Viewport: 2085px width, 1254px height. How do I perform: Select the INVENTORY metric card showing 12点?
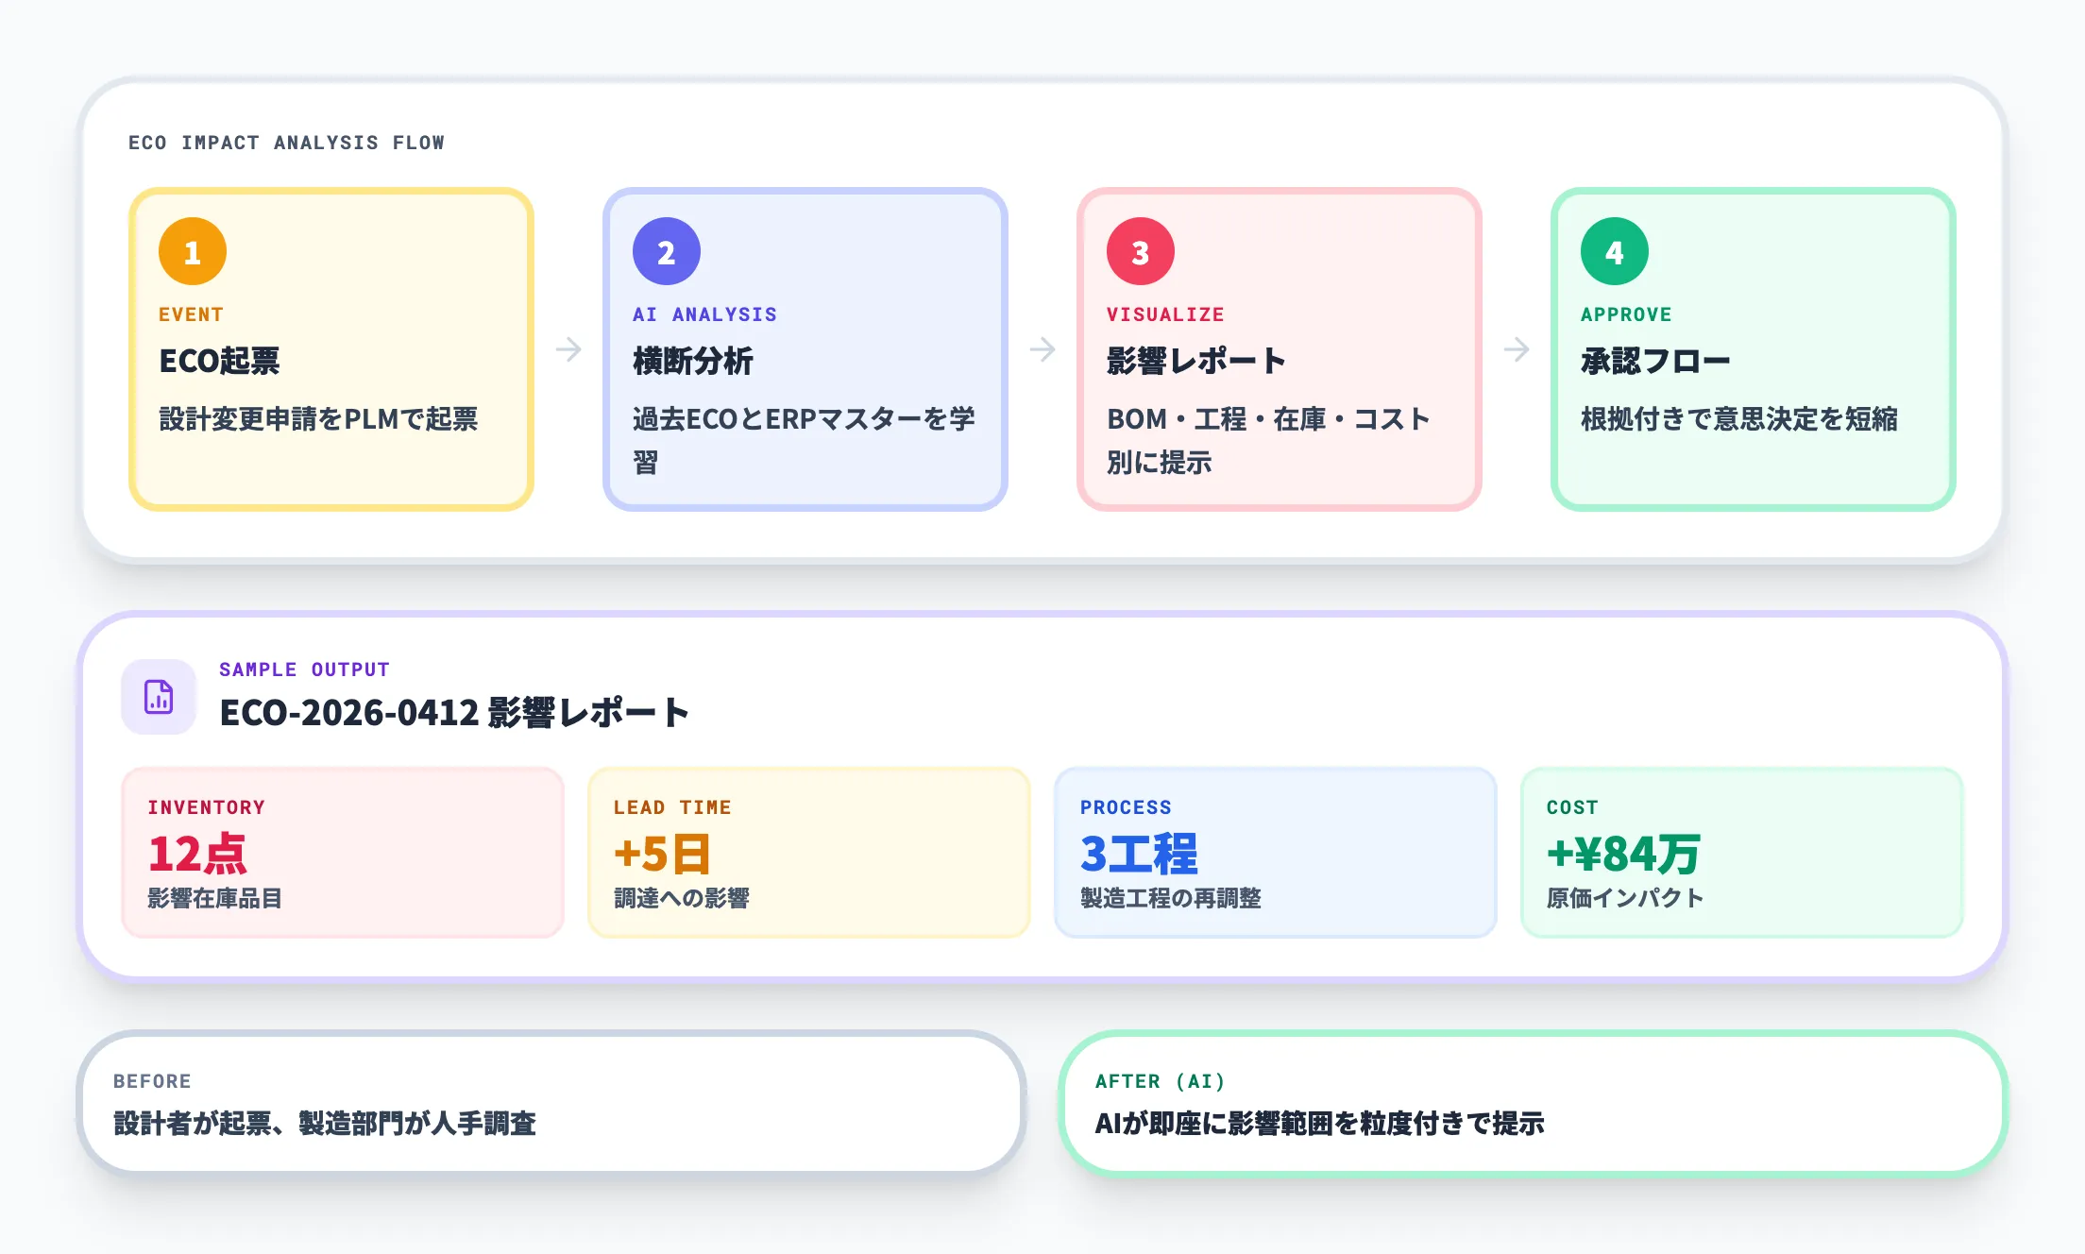pyautogui.click(x=342, y=852)
